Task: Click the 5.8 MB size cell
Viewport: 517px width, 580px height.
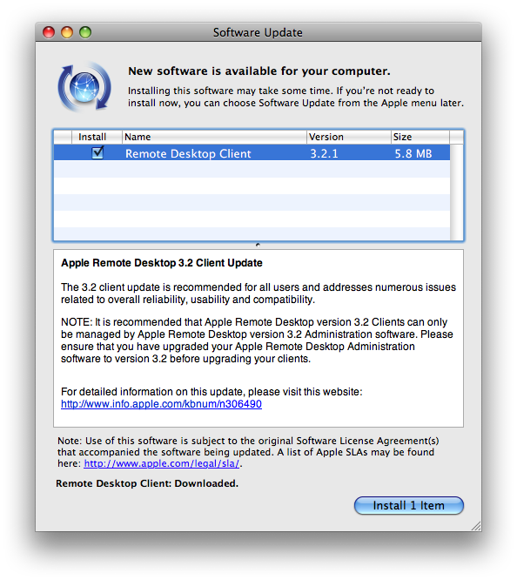Action: (x=413, y=153)
